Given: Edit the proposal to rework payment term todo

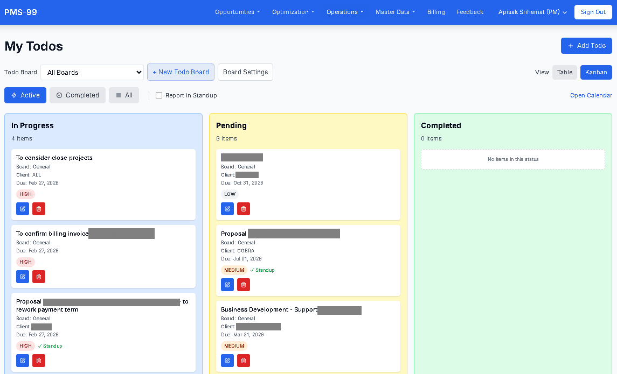Looking at the screenshot, I should point(22,361).
